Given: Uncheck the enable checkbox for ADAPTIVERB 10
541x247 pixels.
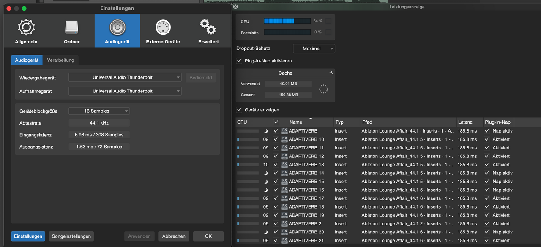Looking at the screenshot, I should point(276,139).
